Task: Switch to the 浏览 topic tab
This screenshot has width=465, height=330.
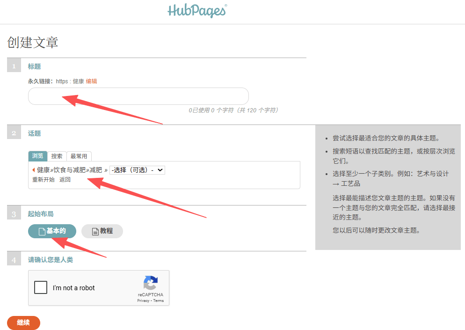Action: [x=37, y=156]
